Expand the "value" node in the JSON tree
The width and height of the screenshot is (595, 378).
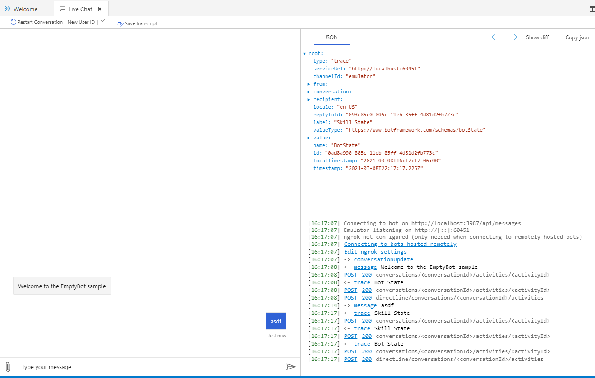click(x=309, y=138)
